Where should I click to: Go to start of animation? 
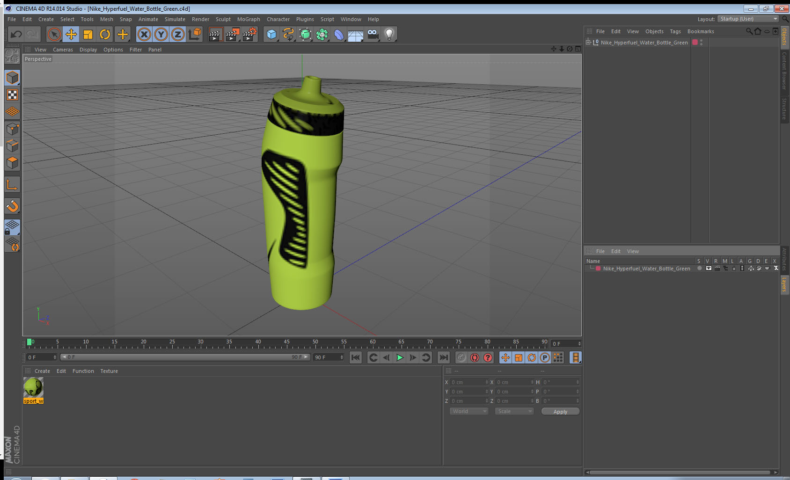(x=356, y=358)
